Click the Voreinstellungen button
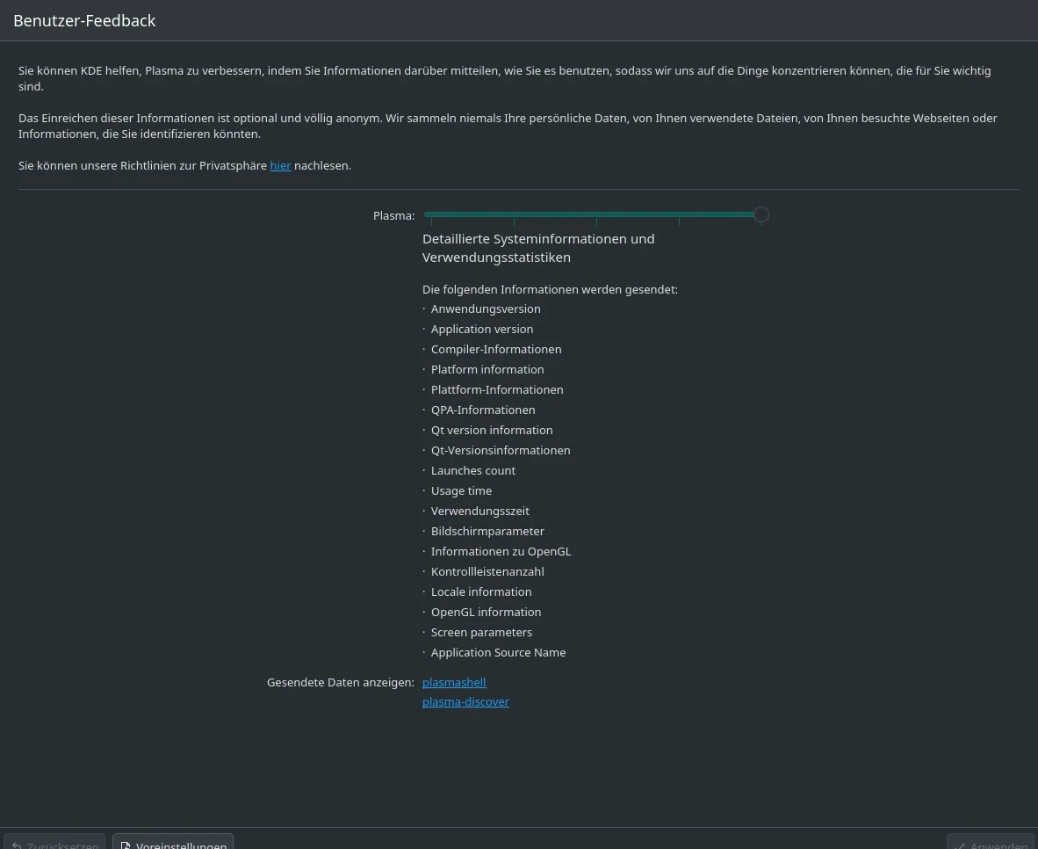Screen dimensions: 1038x849 173,842
